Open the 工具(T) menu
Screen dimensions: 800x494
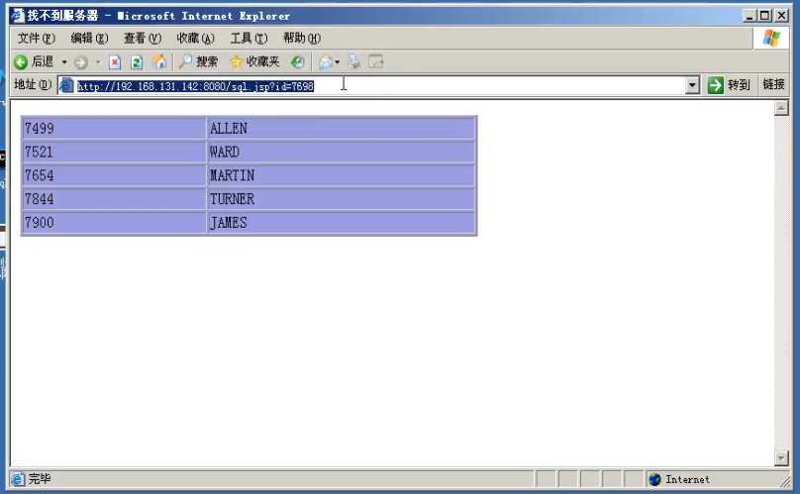249,39
